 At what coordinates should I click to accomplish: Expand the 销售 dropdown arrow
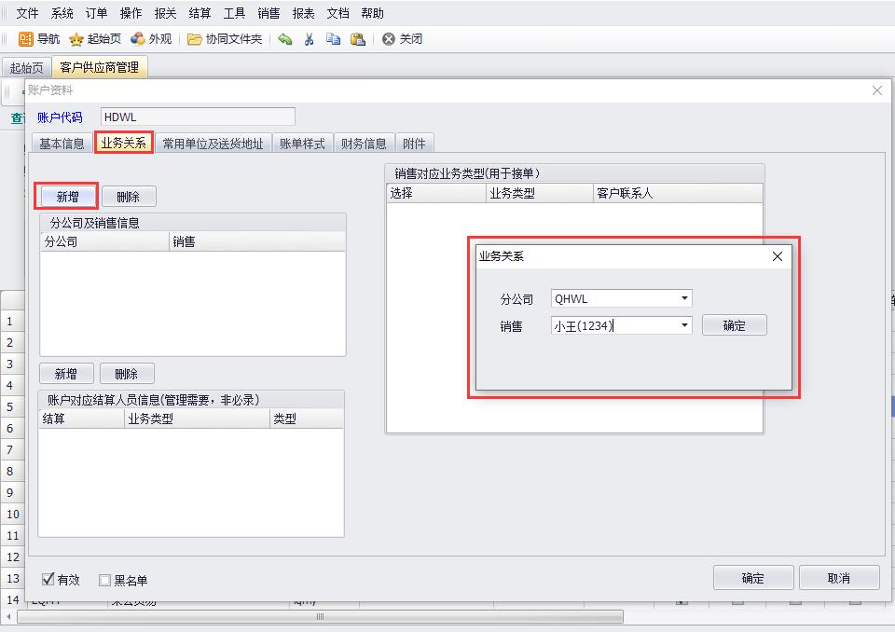coord(684,325)
